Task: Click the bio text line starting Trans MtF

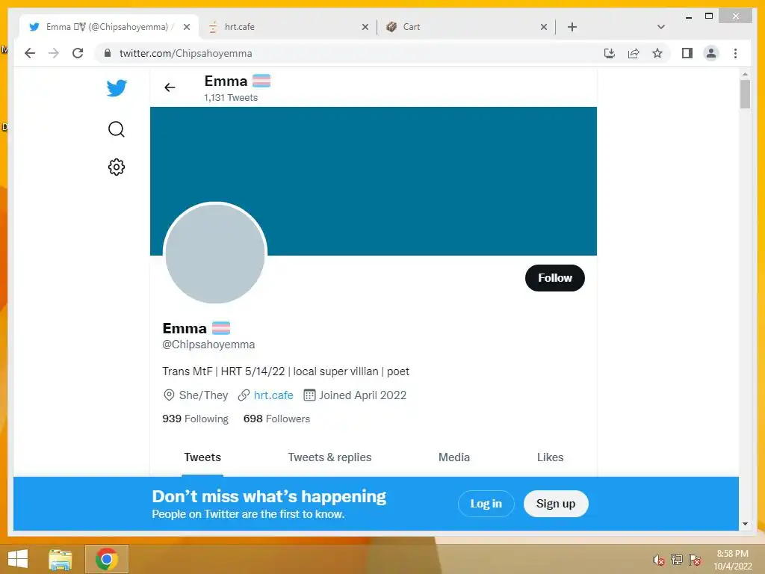Action: (x=285, y=371)
